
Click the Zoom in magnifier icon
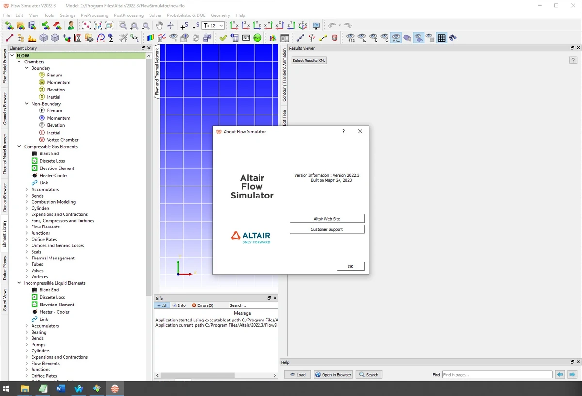tap(134, 25)
